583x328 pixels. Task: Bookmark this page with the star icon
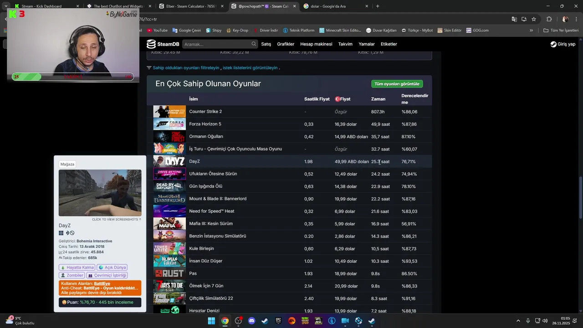[534, 19]
